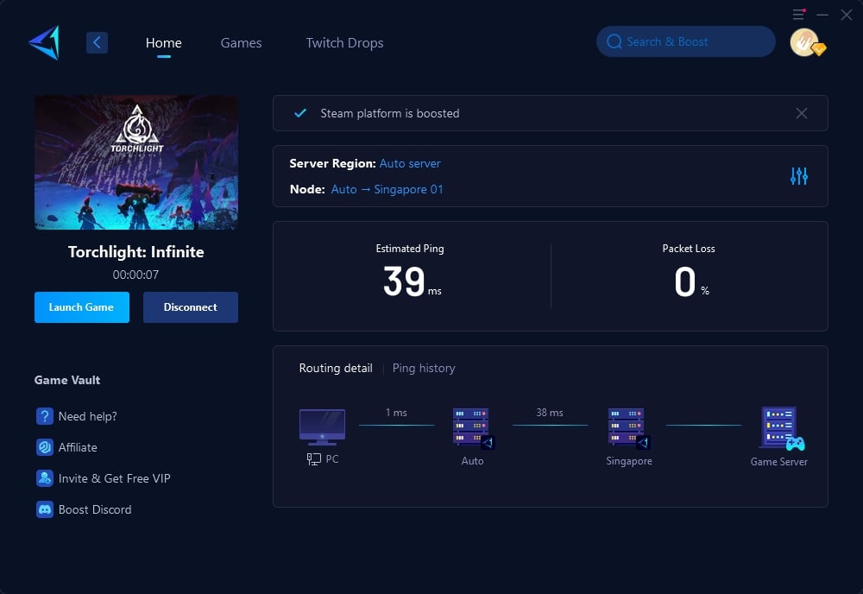Image resolution: width=863 pixels, height=594 pixels.
Task: Open the Auto server region link
Action: coord(410,163)
